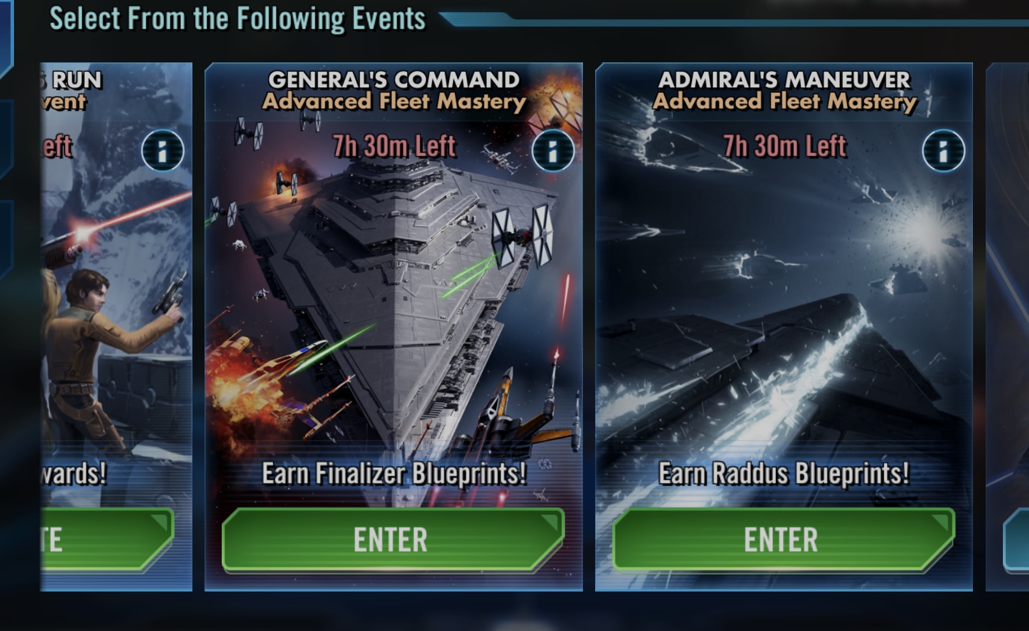Tap info icon on partially visible left event card
This screenshot has width=1029, height=631.
(162, 151)
